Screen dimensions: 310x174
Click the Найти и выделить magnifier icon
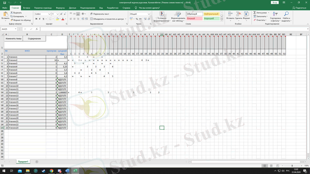coord(286,14)
